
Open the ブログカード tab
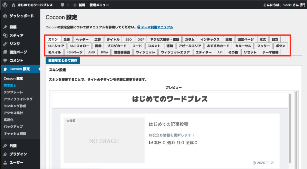click(x=117, y=46)
